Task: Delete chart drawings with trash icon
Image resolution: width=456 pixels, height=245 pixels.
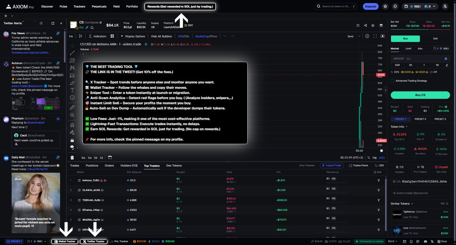Action: (72, 157)
